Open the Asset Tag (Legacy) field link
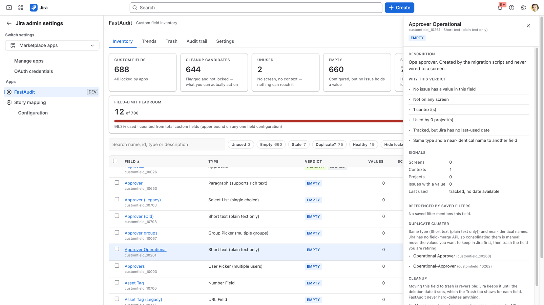This screenshot has width=544, height=305. [x=143, y=300]
